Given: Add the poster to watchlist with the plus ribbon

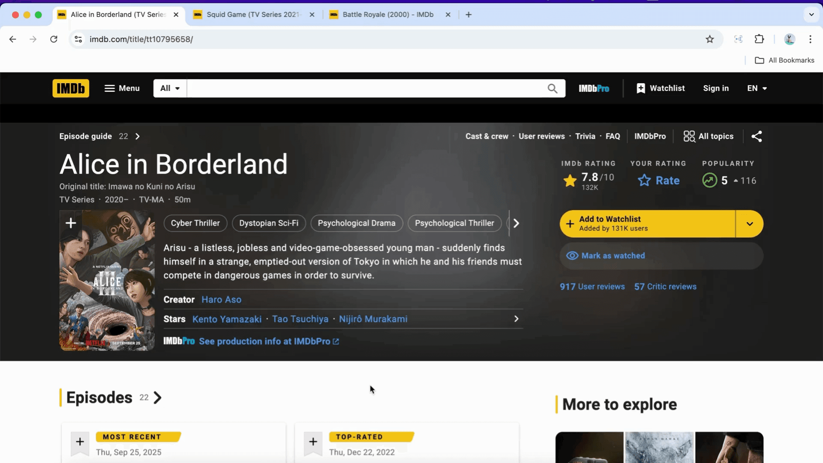Looking at the screenshot, I should tap(71, 222).
